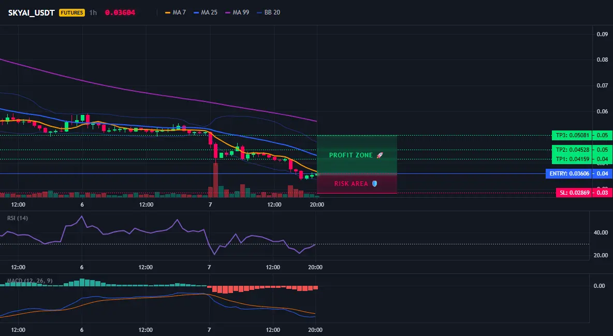Click the 0.03604 current price value
Screen dimensions: 613x336
tap(120, 12)
